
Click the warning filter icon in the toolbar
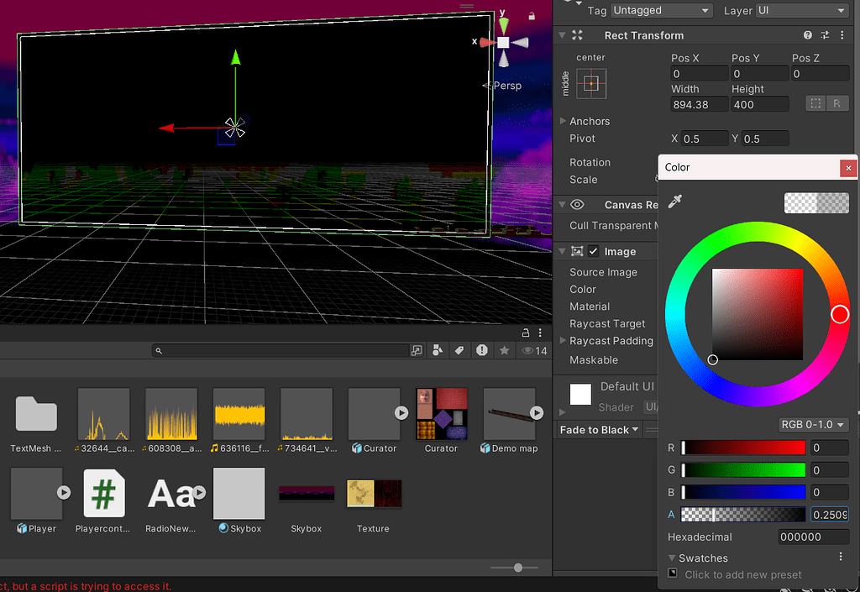pos(481,350)
